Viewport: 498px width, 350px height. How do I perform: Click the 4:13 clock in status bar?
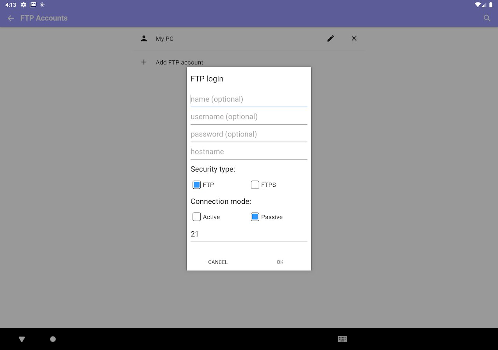click(x=11, y=5)
